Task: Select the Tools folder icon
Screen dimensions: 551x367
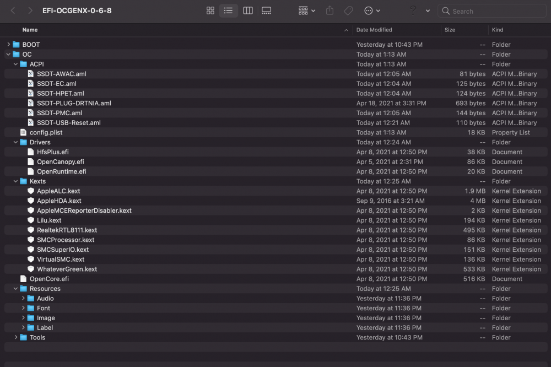Action: coord(24,337)
